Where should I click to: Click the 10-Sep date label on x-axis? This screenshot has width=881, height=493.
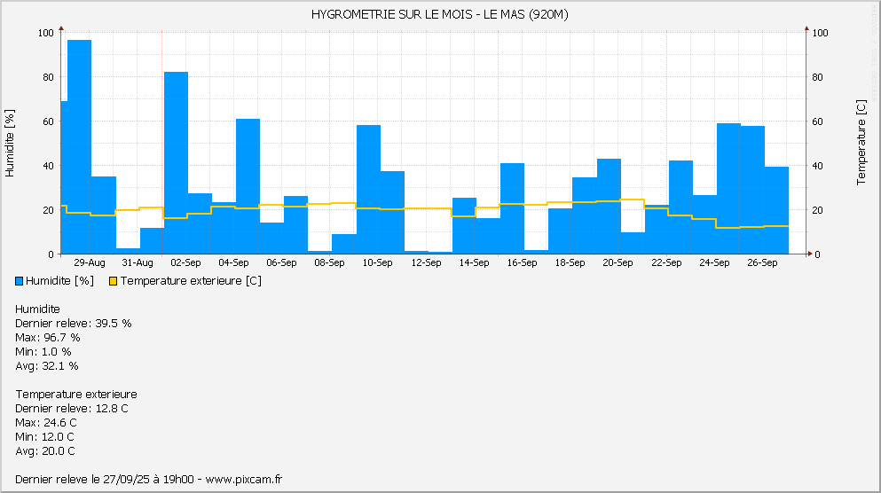coord(377,263)
